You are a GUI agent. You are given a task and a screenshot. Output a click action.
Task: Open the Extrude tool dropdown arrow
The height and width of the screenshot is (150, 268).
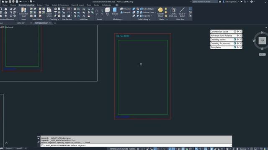[115, 15]
